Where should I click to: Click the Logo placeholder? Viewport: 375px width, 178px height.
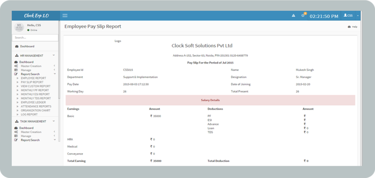(118, 41)
